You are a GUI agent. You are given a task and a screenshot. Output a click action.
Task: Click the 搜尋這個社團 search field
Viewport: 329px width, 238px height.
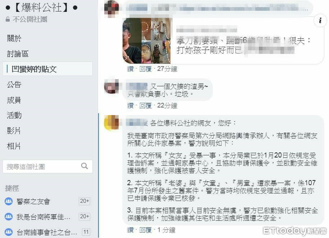coord(47,166)
